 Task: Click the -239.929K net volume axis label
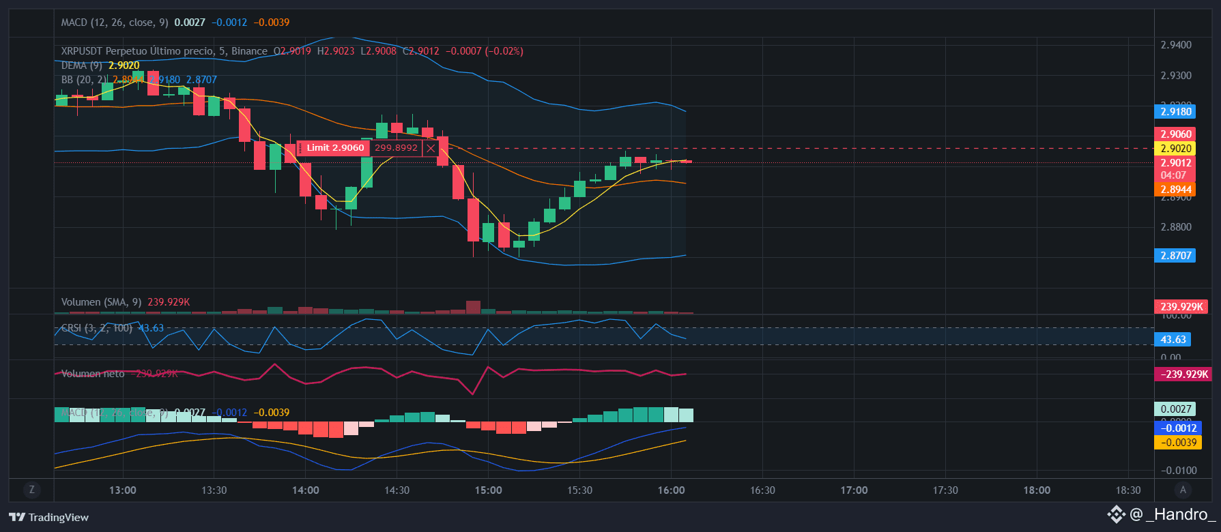1182,374
